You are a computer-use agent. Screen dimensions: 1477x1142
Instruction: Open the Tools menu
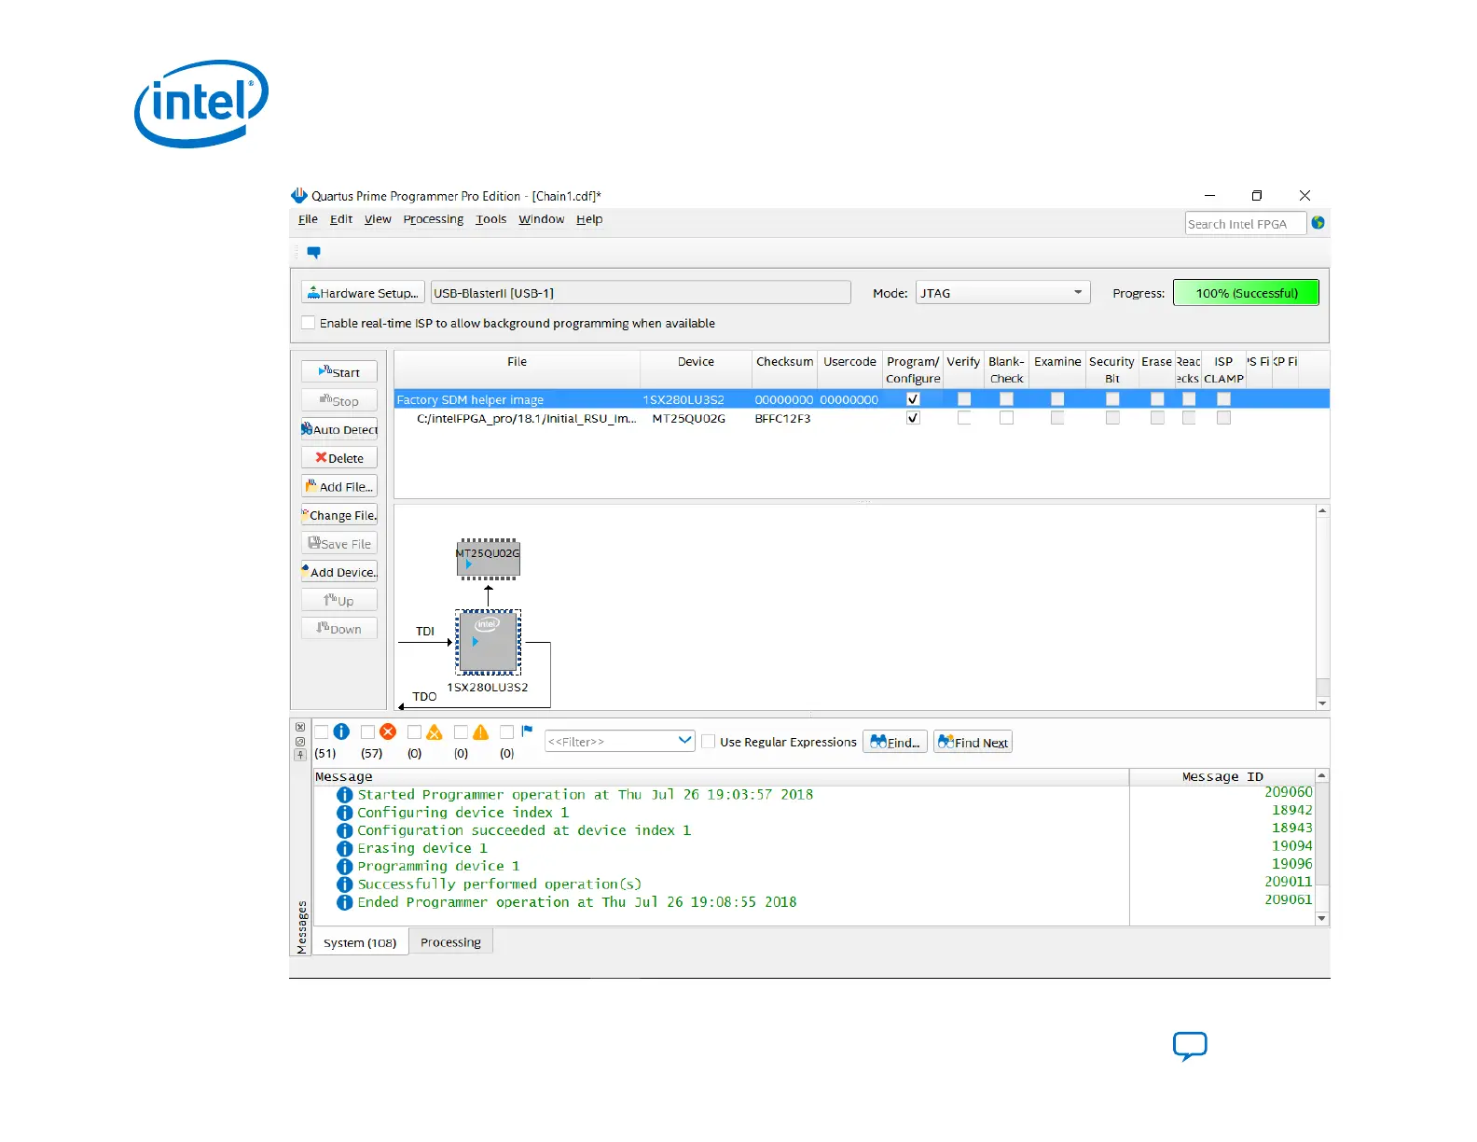point(491,219)
